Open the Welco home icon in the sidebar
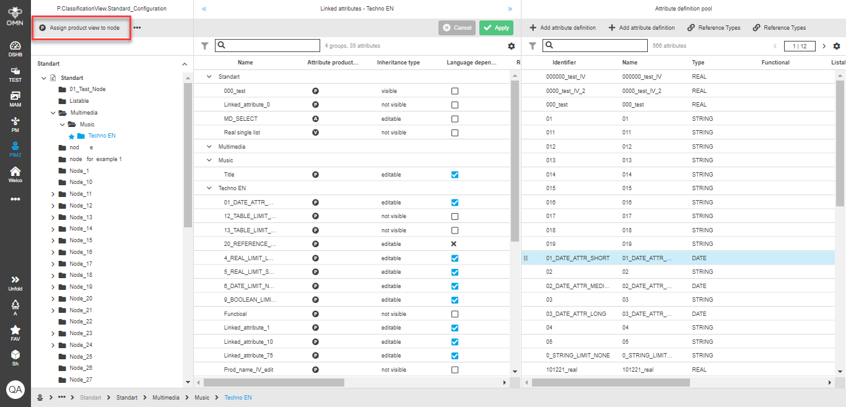 tap(14, 173)
